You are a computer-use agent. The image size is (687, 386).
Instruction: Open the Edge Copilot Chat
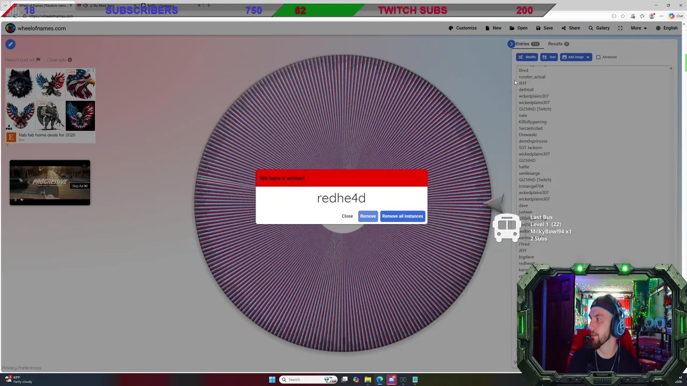(675, 16)
